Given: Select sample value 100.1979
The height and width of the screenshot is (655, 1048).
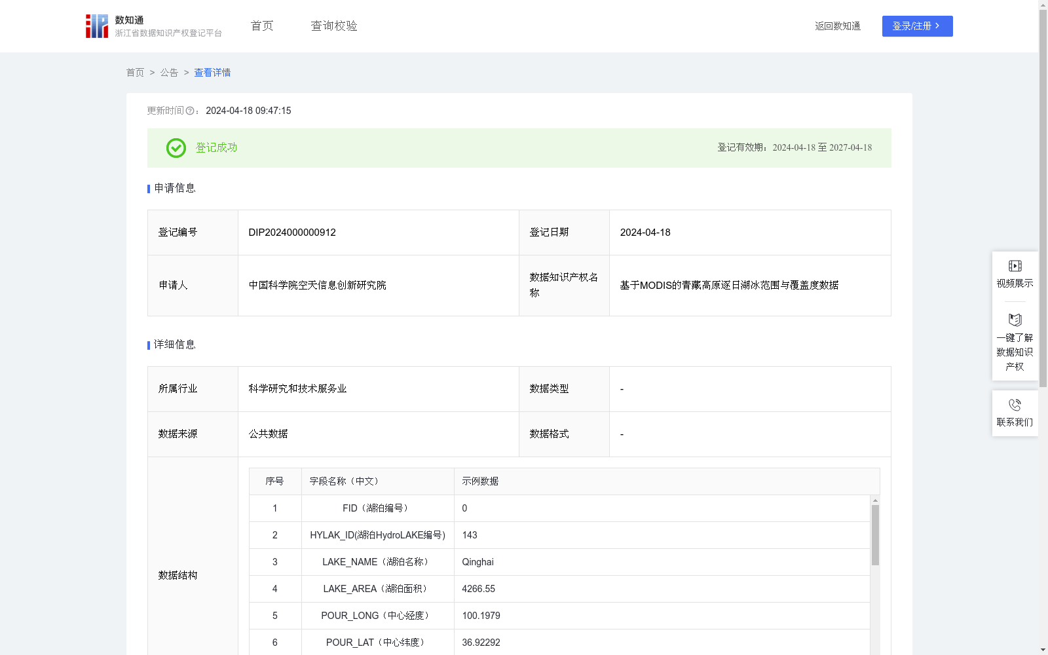Looking at the screenshot, I should coord(481,616).
